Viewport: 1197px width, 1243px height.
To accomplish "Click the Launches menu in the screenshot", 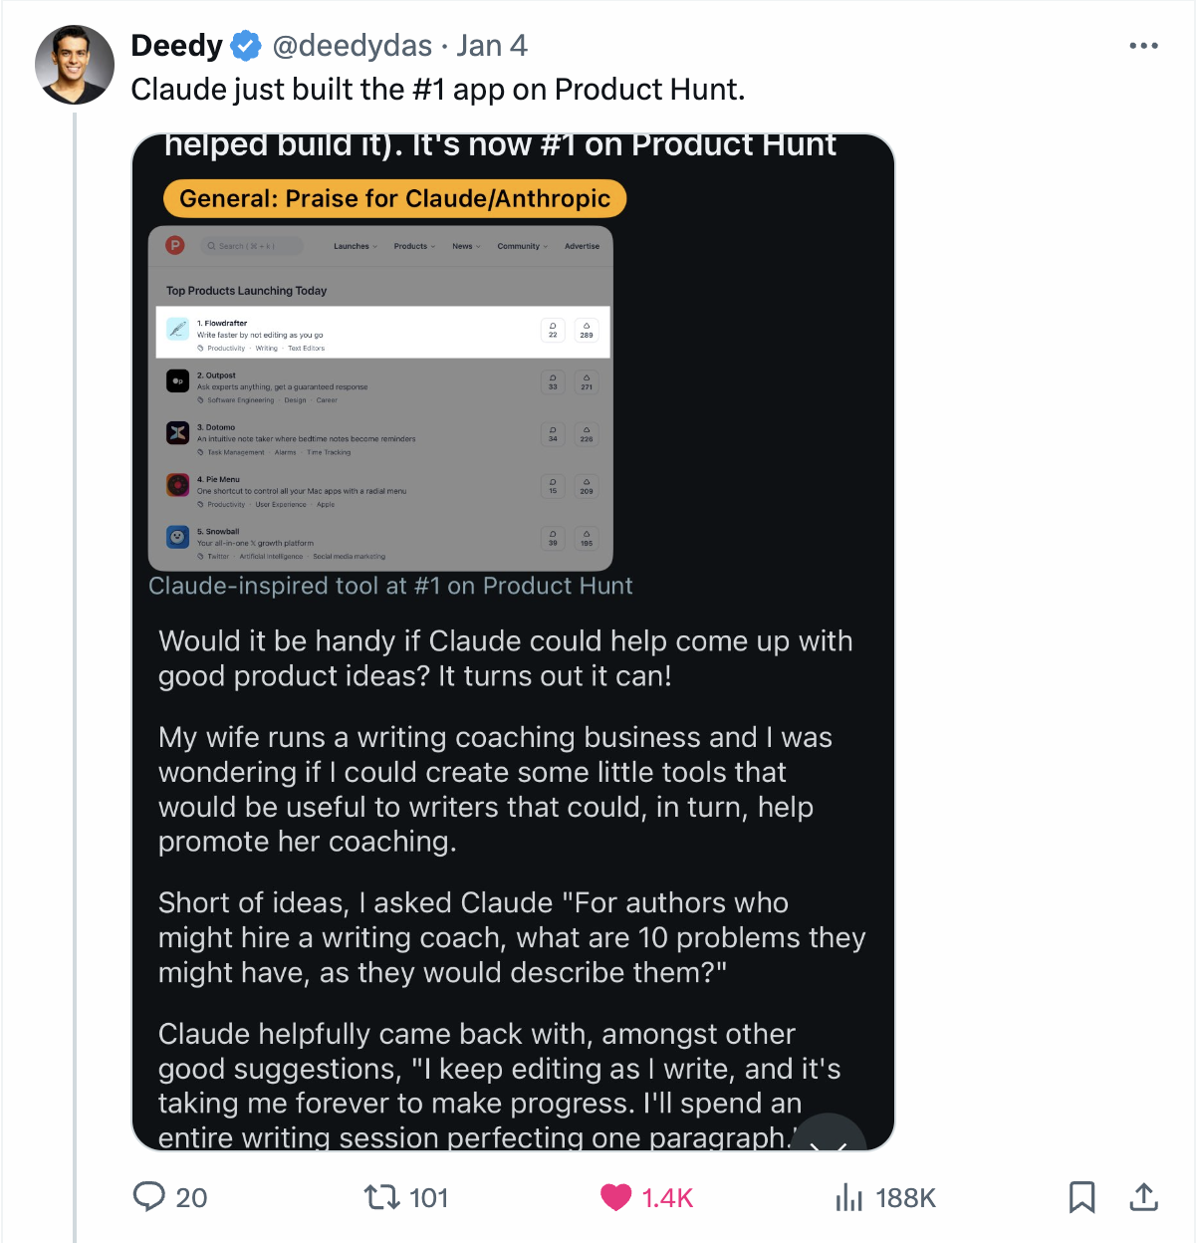I will pos(355,246).
